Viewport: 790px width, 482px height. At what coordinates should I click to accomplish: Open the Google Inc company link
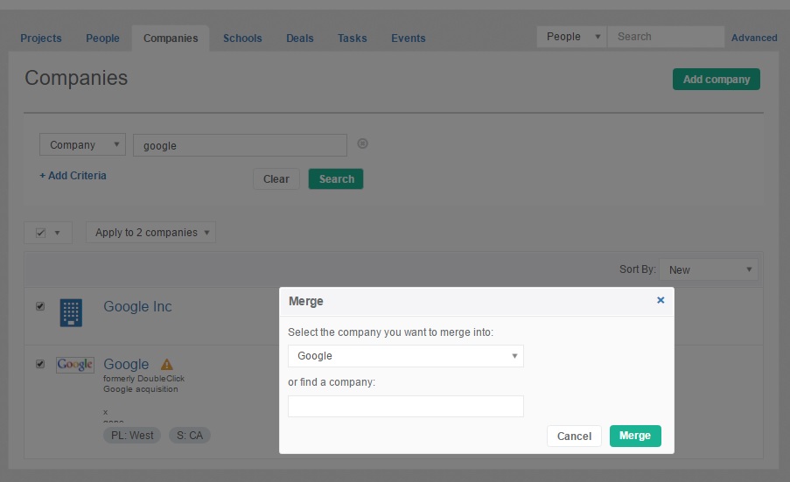coord(137,306)
